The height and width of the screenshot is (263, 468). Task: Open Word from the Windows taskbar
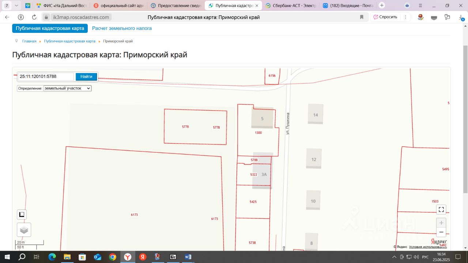click(188, 257)
